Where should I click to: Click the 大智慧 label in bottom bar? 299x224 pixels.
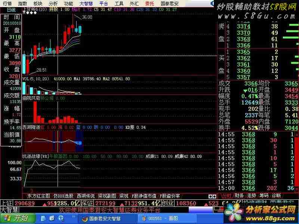(10, 210)
